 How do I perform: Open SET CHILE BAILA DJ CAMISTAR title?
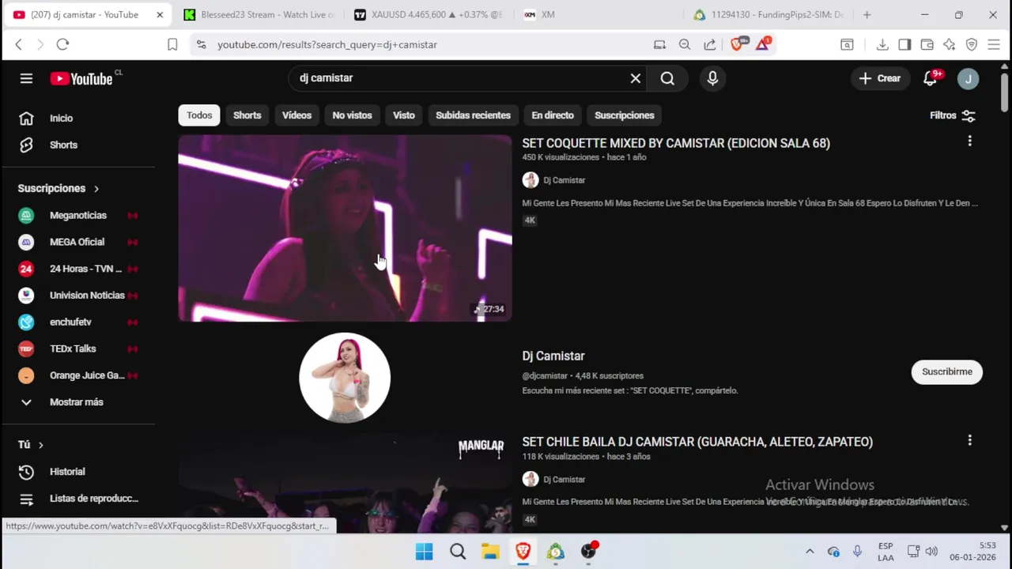pos(697,442)
